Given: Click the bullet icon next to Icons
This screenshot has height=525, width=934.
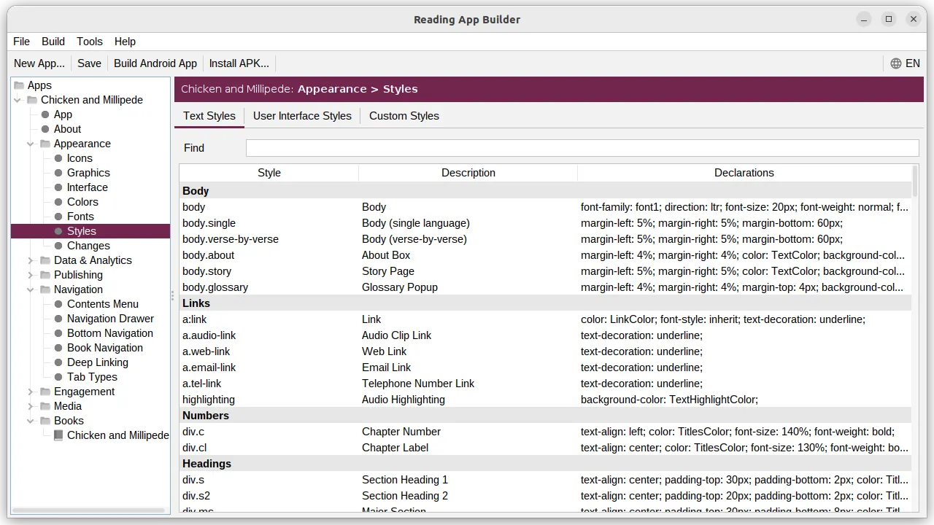Looking at the screenshot, I should point(58,158).
